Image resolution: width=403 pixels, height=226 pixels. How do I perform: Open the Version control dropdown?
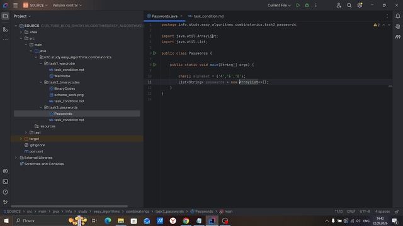click(x=67, y=5)
